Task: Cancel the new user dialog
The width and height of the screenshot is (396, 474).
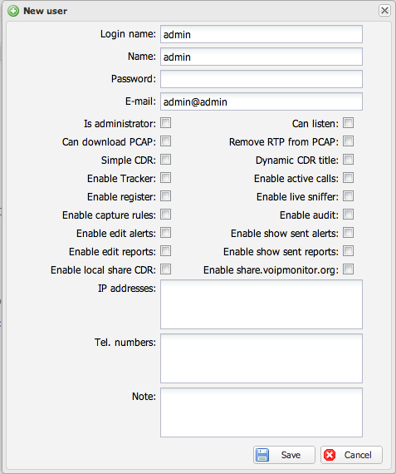Action: 351,455
